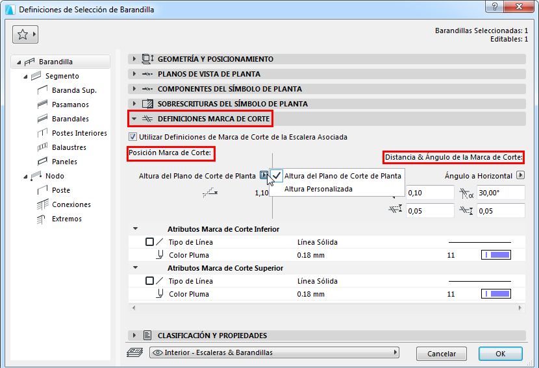Click the 0,10 distance field

430,193
